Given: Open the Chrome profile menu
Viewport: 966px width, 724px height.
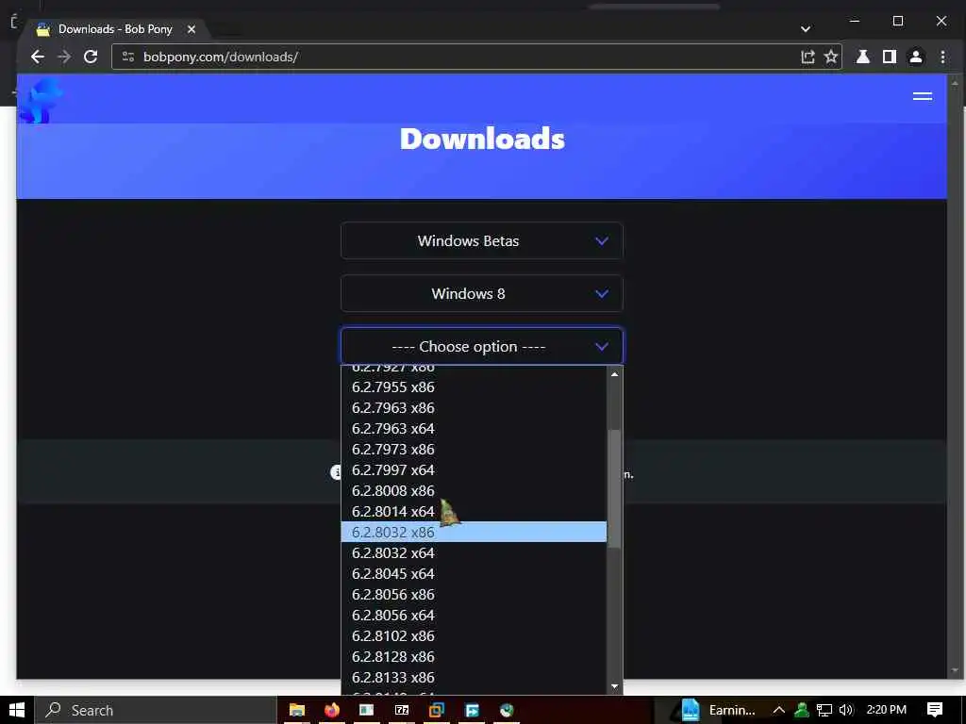Looking at the screenshot, I should [916, 57].
